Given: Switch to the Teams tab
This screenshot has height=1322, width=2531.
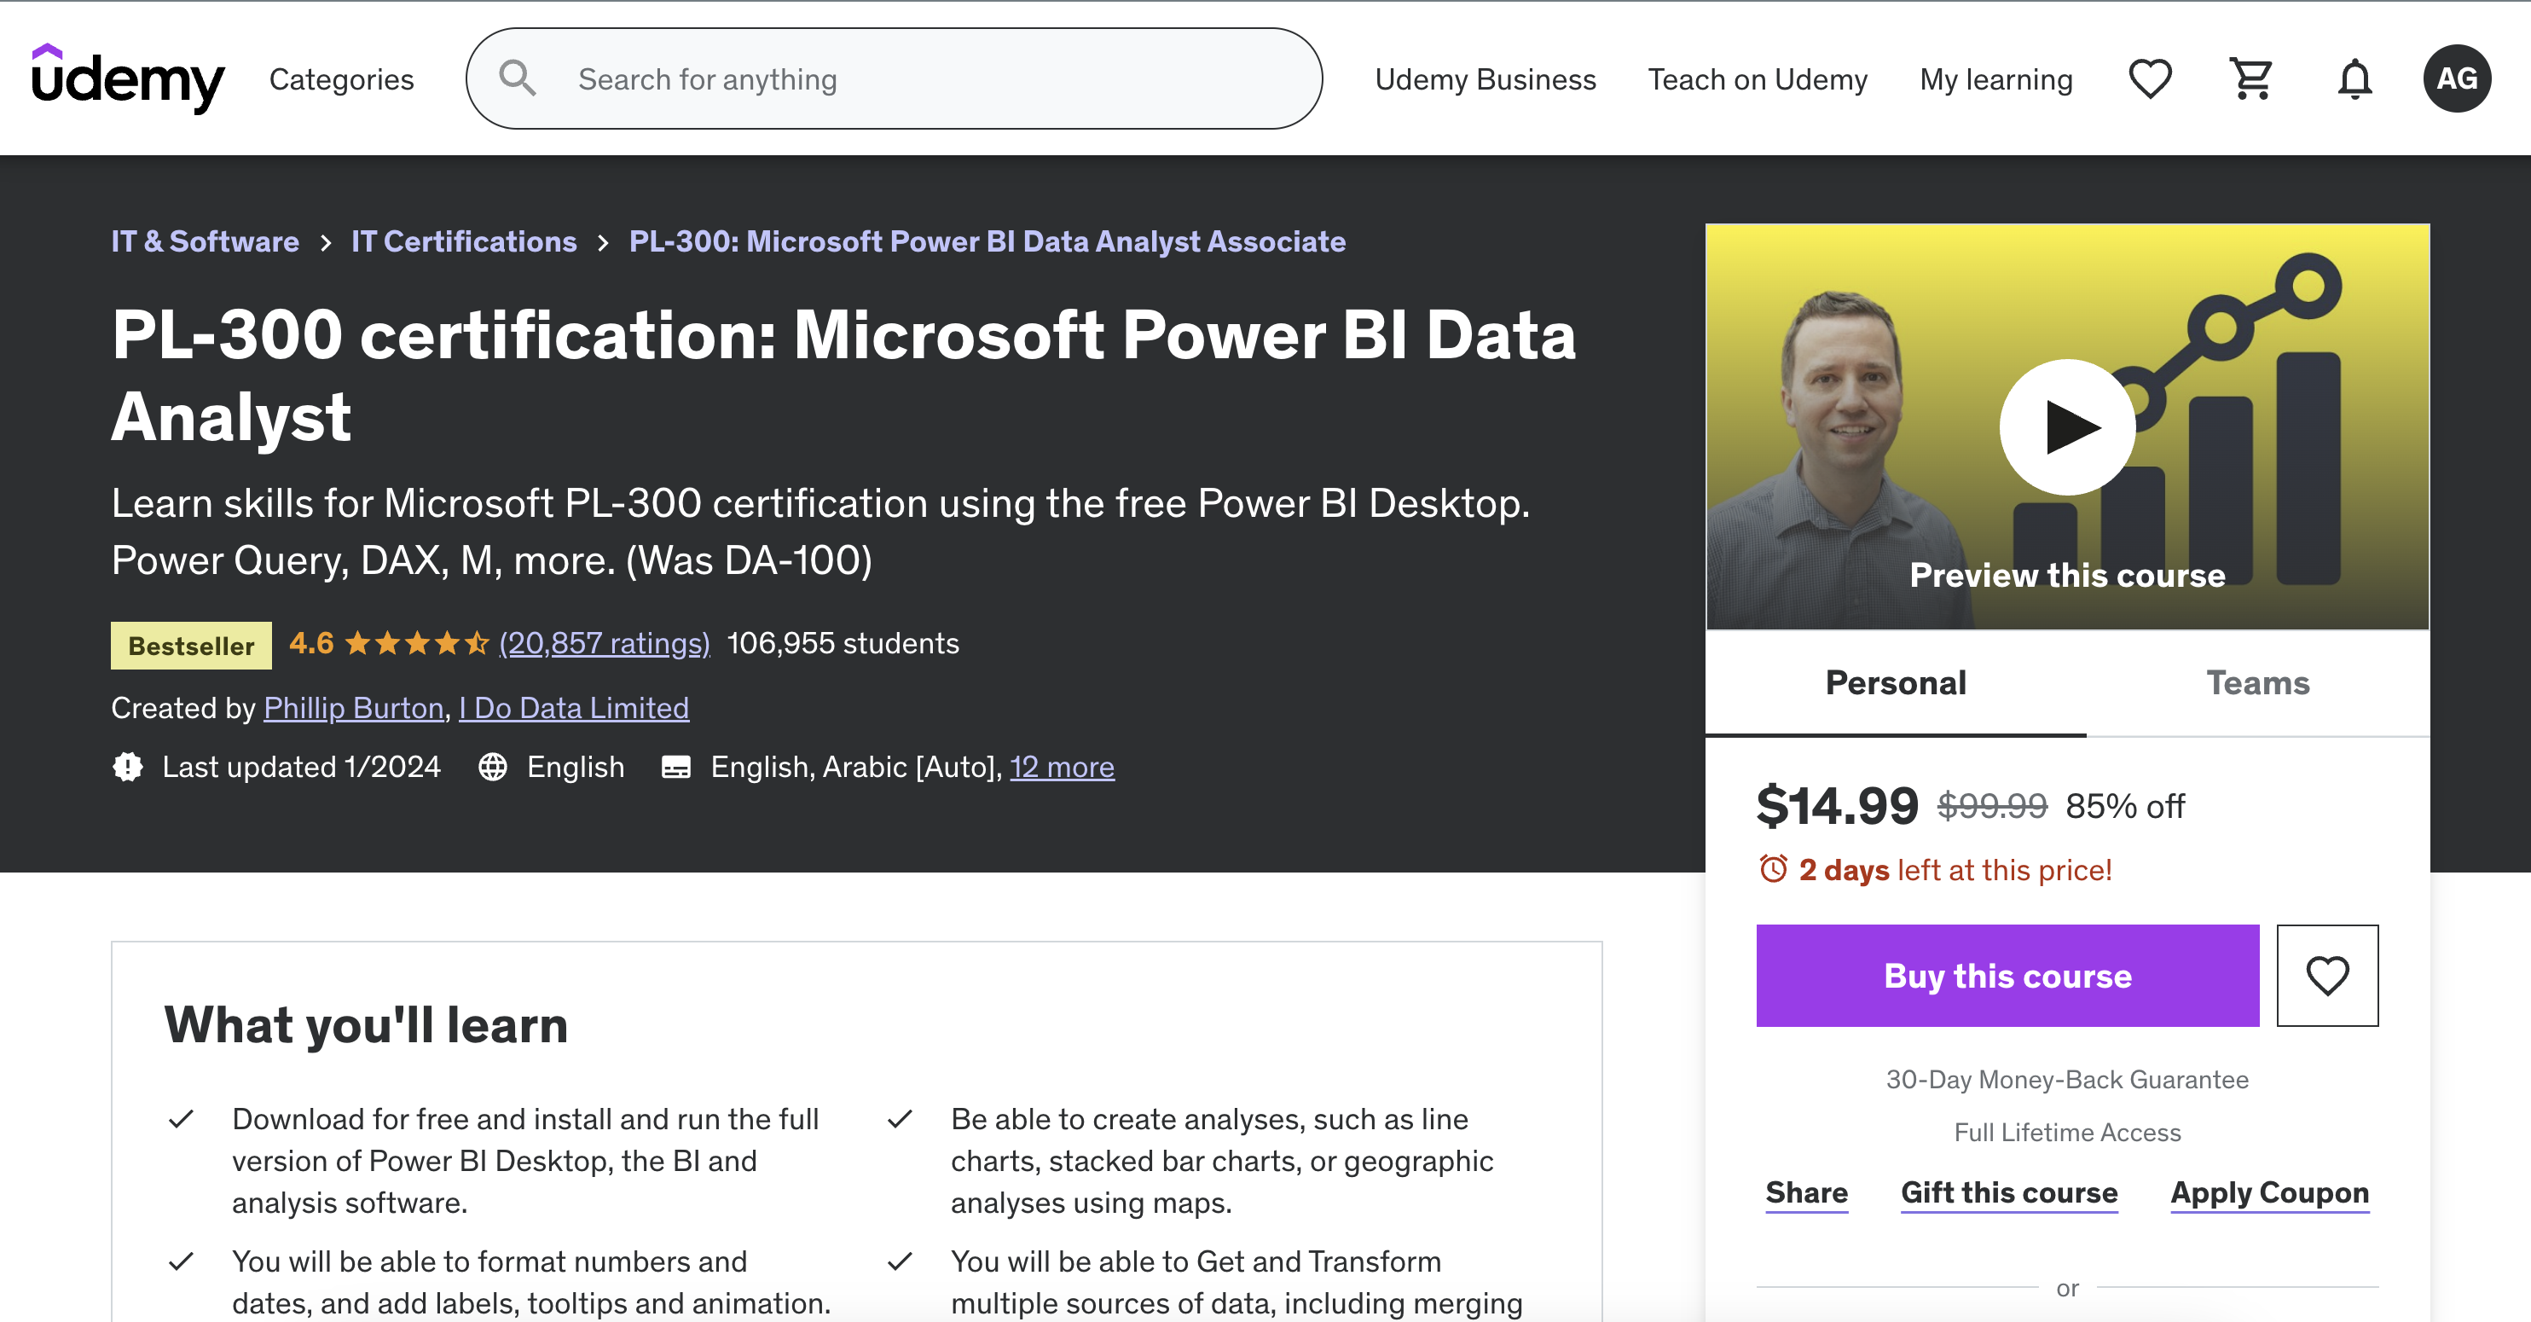Looking at the screenshot, I should 2258,682.
